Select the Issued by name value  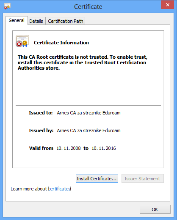[88, 130]
